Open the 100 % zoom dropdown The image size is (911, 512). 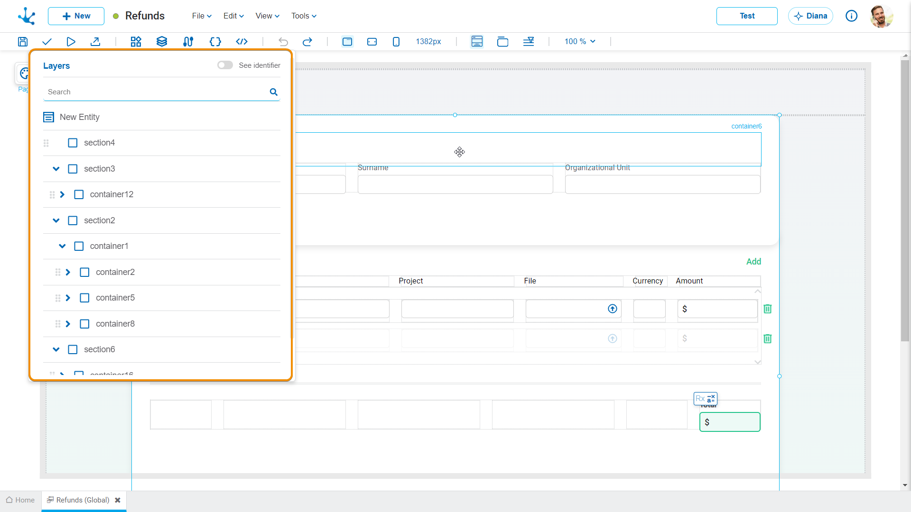[580, 42]
